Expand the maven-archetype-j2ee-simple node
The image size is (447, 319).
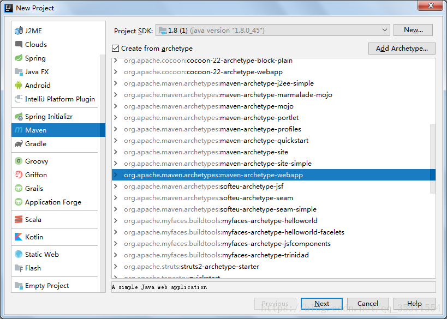tap(116, 83)
